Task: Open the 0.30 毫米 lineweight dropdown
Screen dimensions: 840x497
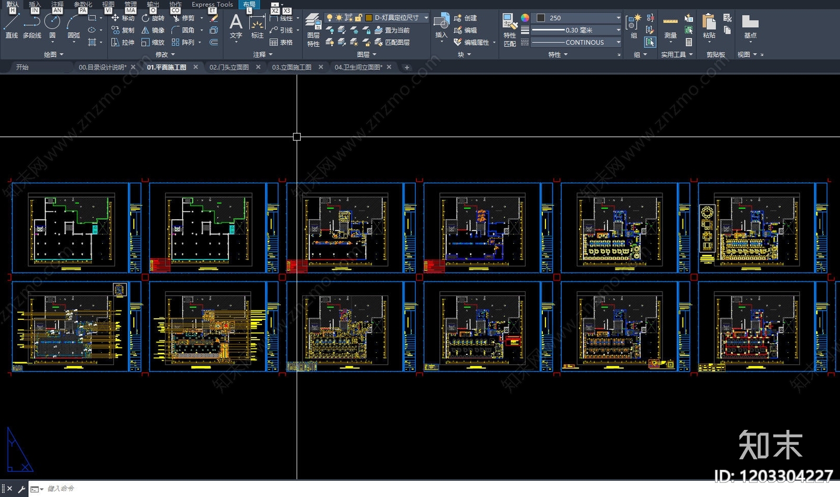Action: click(x=576, y=30)
